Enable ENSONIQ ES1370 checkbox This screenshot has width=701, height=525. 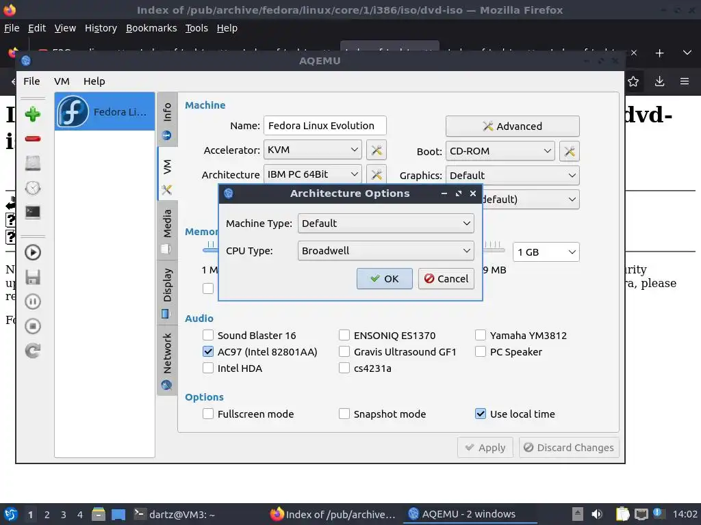pyautogui.click(x=344, y=335)
